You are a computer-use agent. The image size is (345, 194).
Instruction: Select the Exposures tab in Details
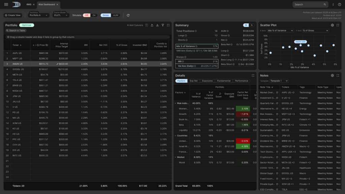click(x=207, y=81)
